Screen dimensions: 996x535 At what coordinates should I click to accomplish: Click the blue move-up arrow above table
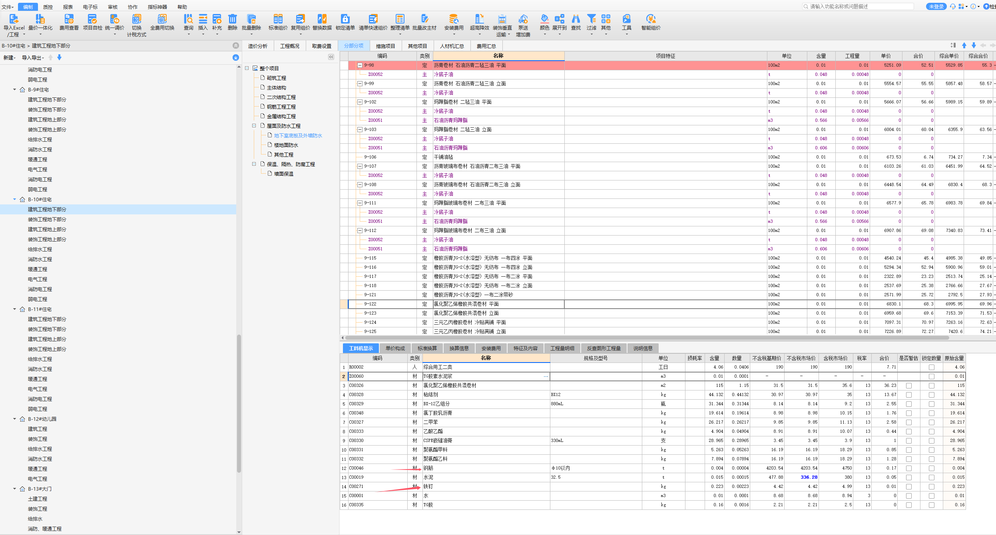click(964, 46)
